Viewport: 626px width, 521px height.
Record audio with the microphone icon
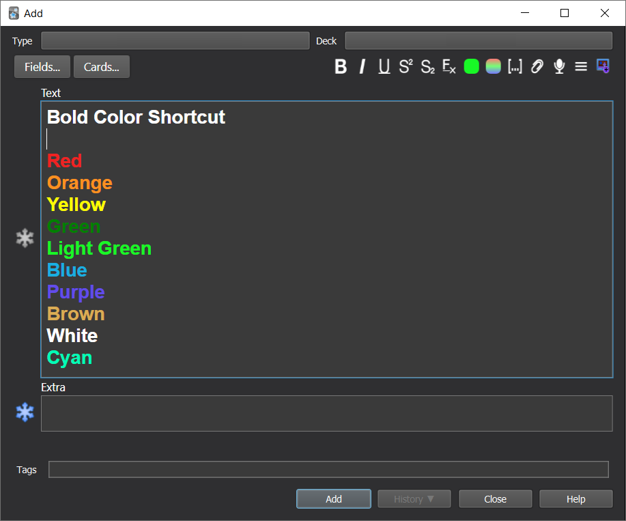pos(559,66)
